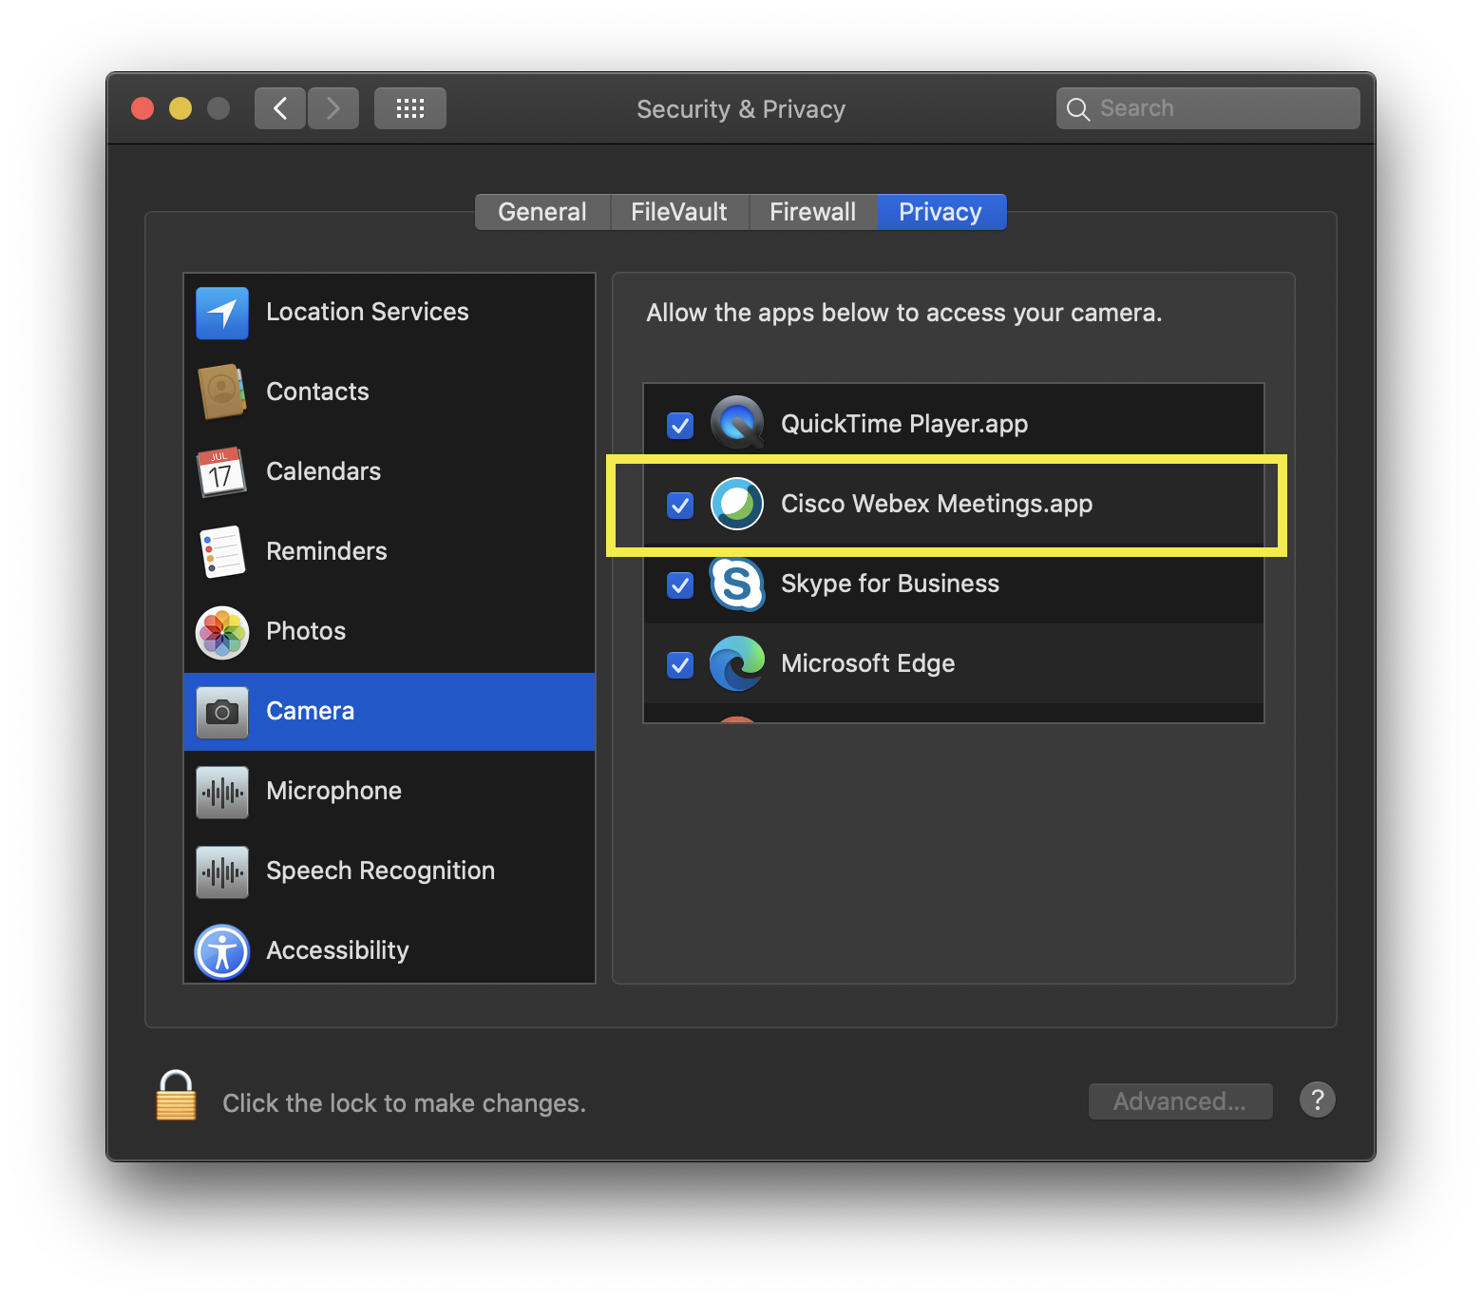1482x1302 pixels.
Task: Click the QuickTime Player.app name
Action: (x=904, y=424)
